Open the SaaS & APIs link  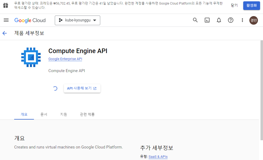158,157
